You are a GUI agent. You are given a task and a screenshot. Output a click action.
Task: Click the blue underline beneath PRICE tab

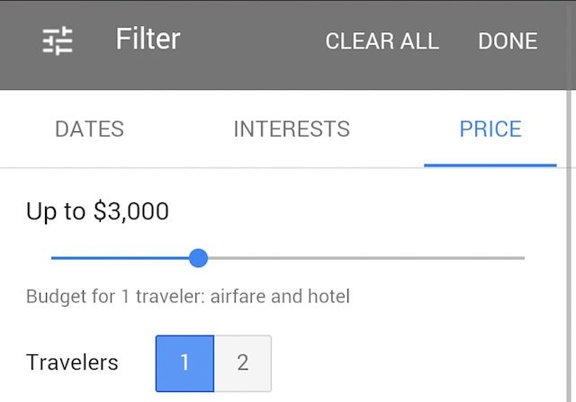point(490,165)
